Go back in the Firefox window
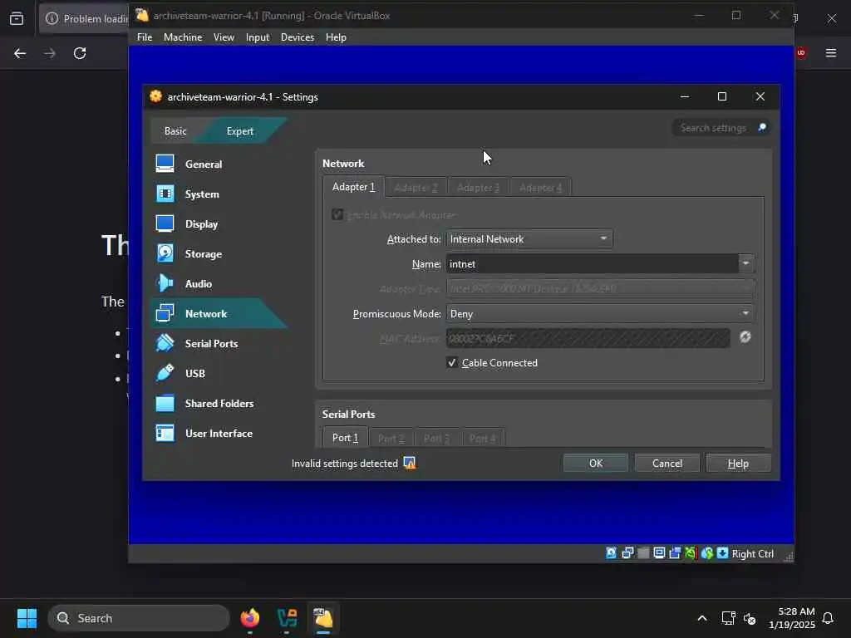The width and height of the screenshot is (851, 638). point(20,53)
